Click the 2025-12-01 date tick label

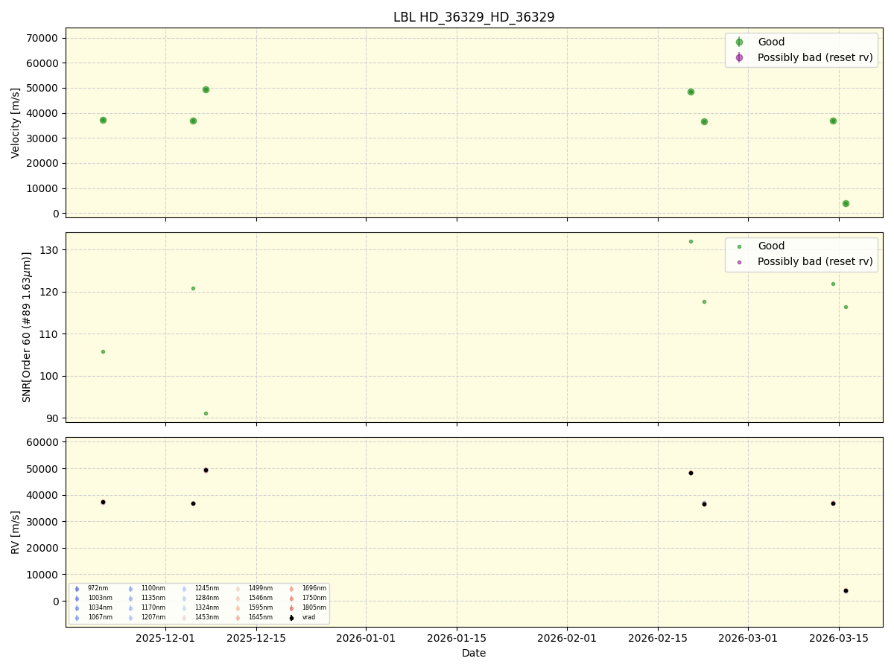(165, 638)
